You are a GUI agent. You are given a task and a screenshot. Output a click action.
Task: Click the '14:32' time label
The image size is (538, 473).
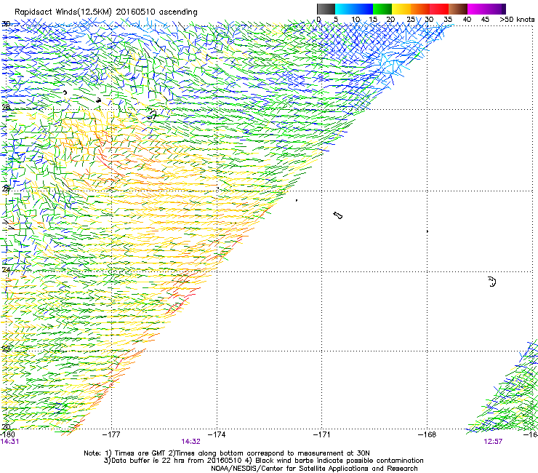(190, 442)
